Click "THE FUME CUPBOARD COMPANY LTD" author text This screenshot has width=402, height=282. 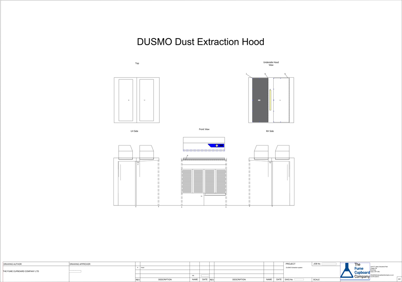(21, 271)
